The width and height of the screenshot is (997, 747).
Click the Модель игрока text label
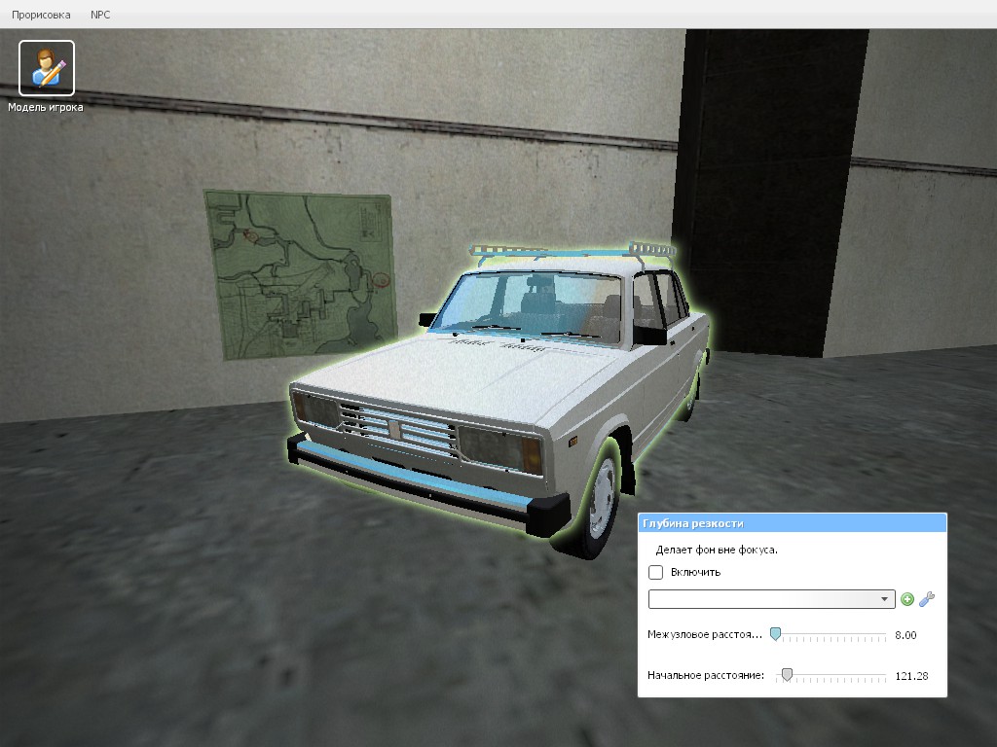coord(46,107)
